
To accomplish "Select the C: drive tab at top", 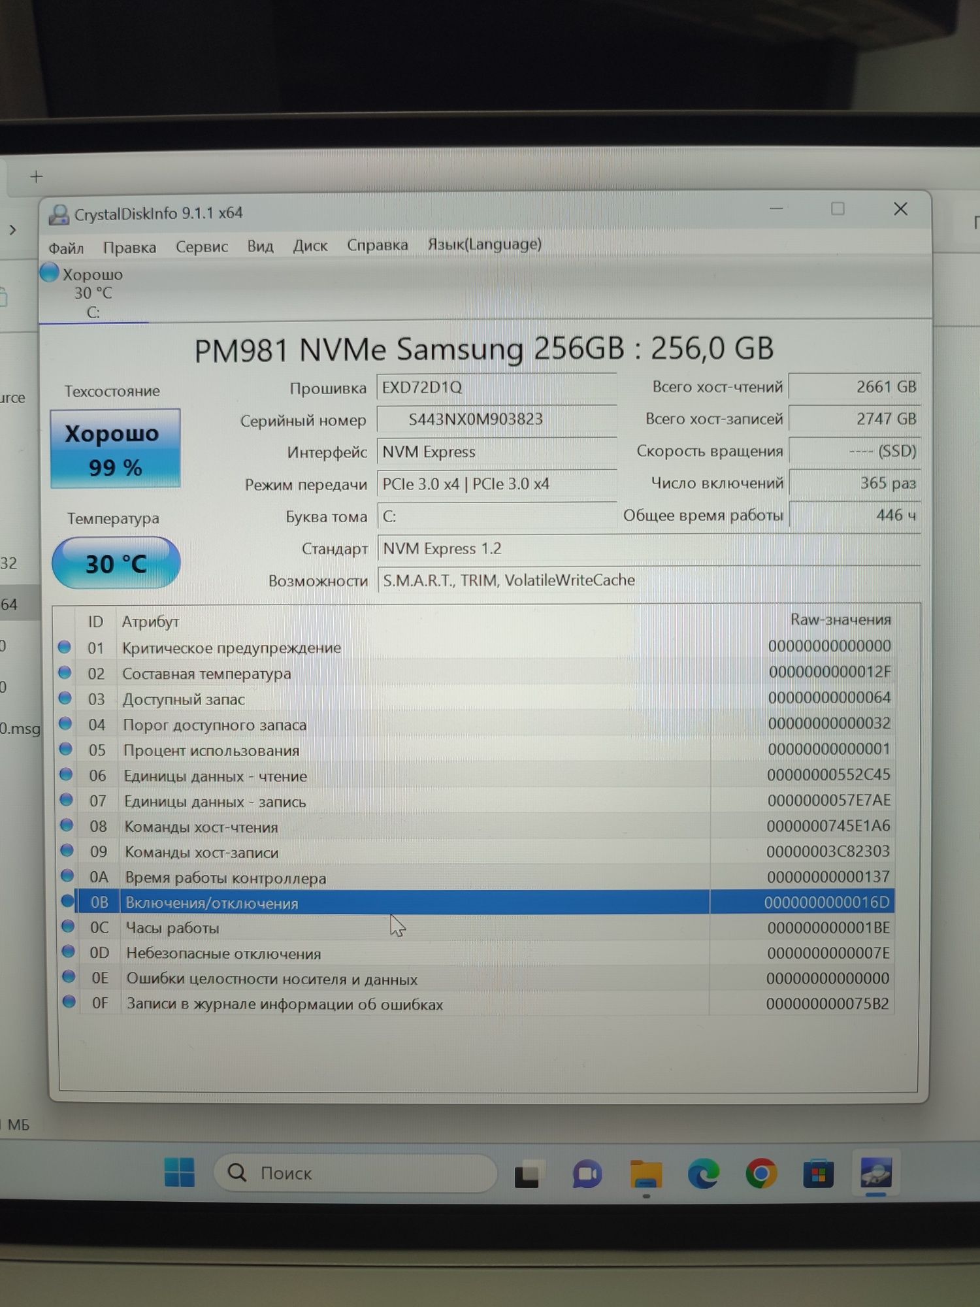I will coord(93,293).
